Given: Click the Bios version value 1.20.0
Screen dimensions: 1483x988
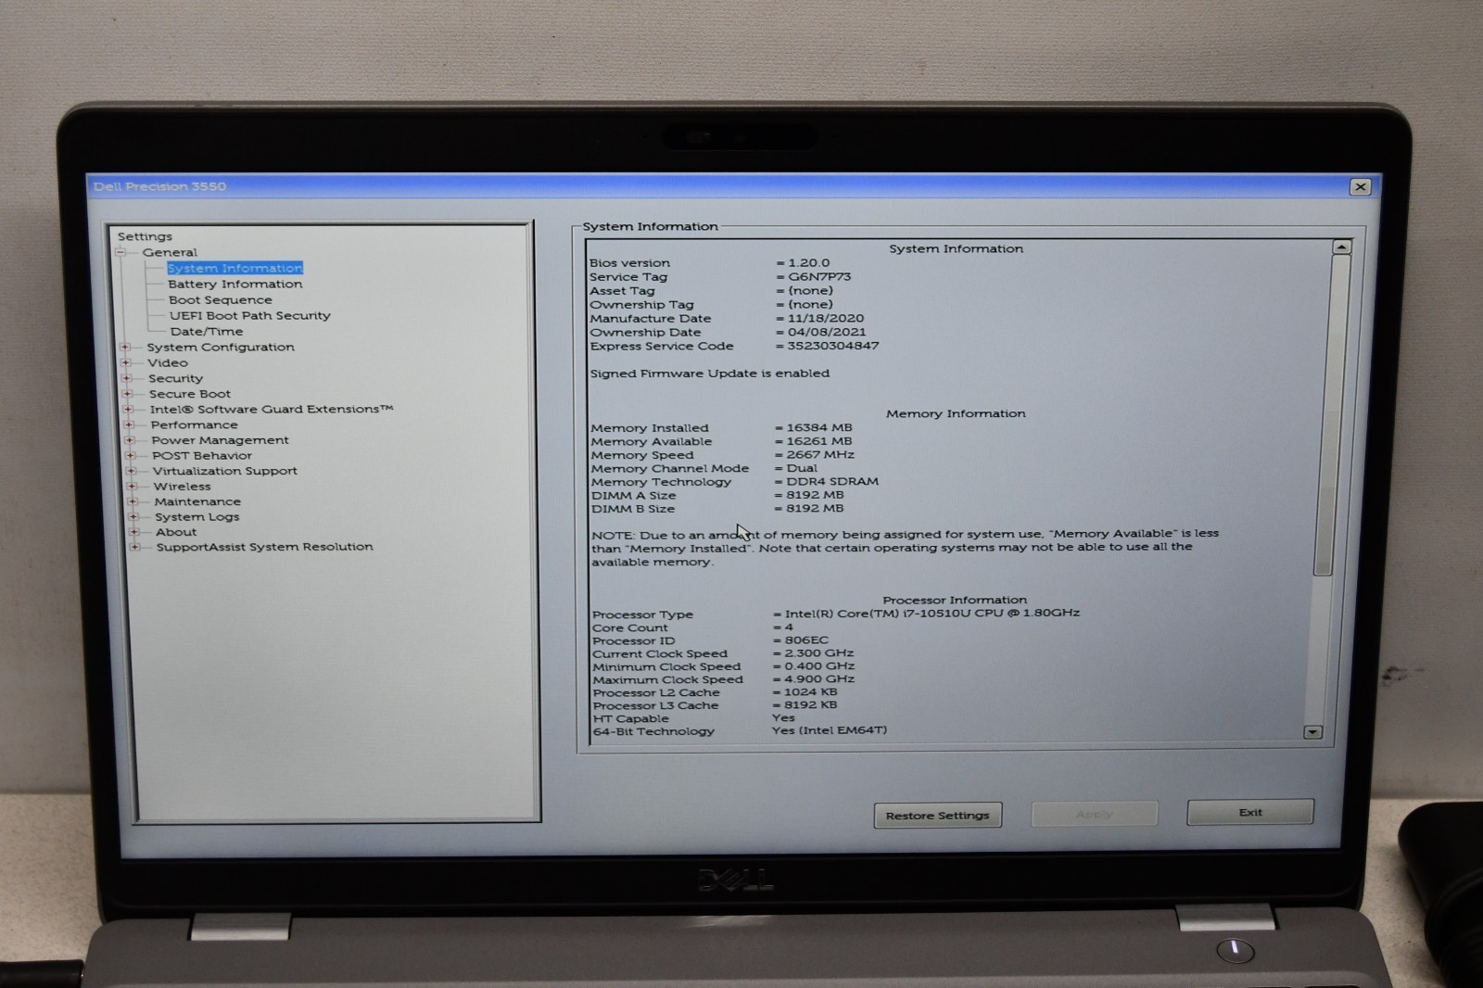Looking at the screenshot, I should click(809, 262).
